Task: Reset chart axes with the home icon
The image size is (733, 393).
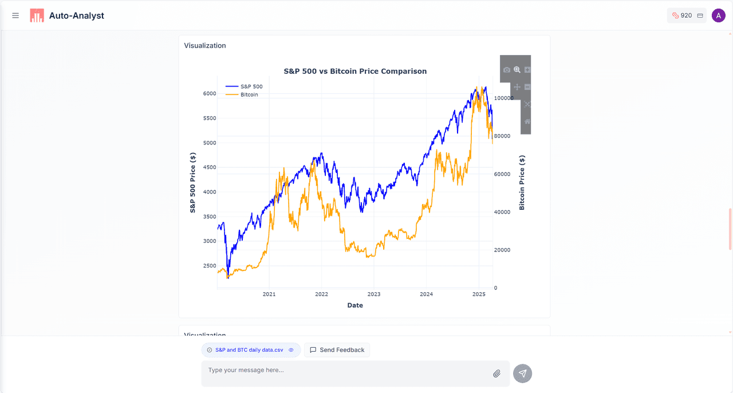Action: 527,121
